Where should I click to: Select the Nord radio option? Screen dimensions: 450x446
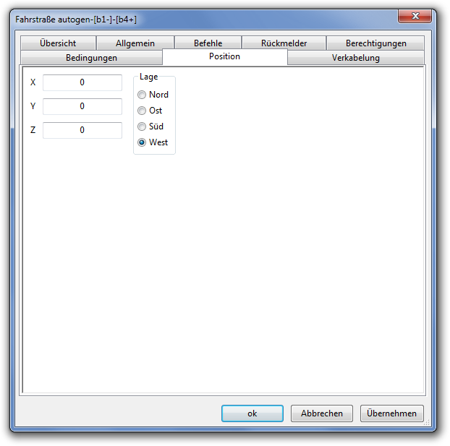(153, 95)
